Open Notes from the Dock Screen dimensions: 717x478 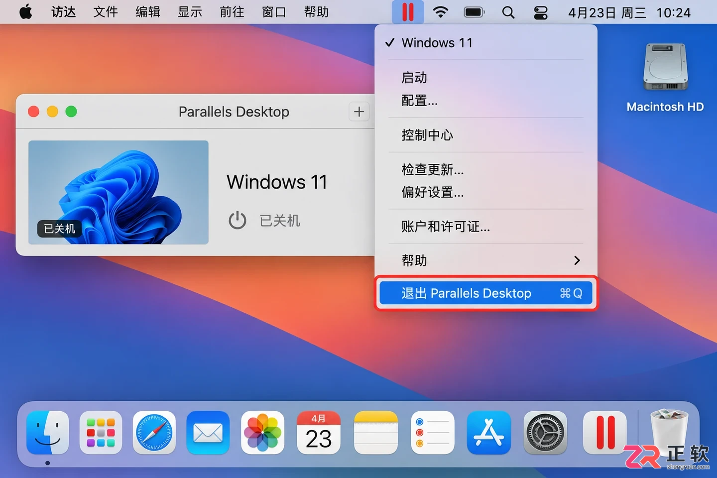(x=376, y=432)
